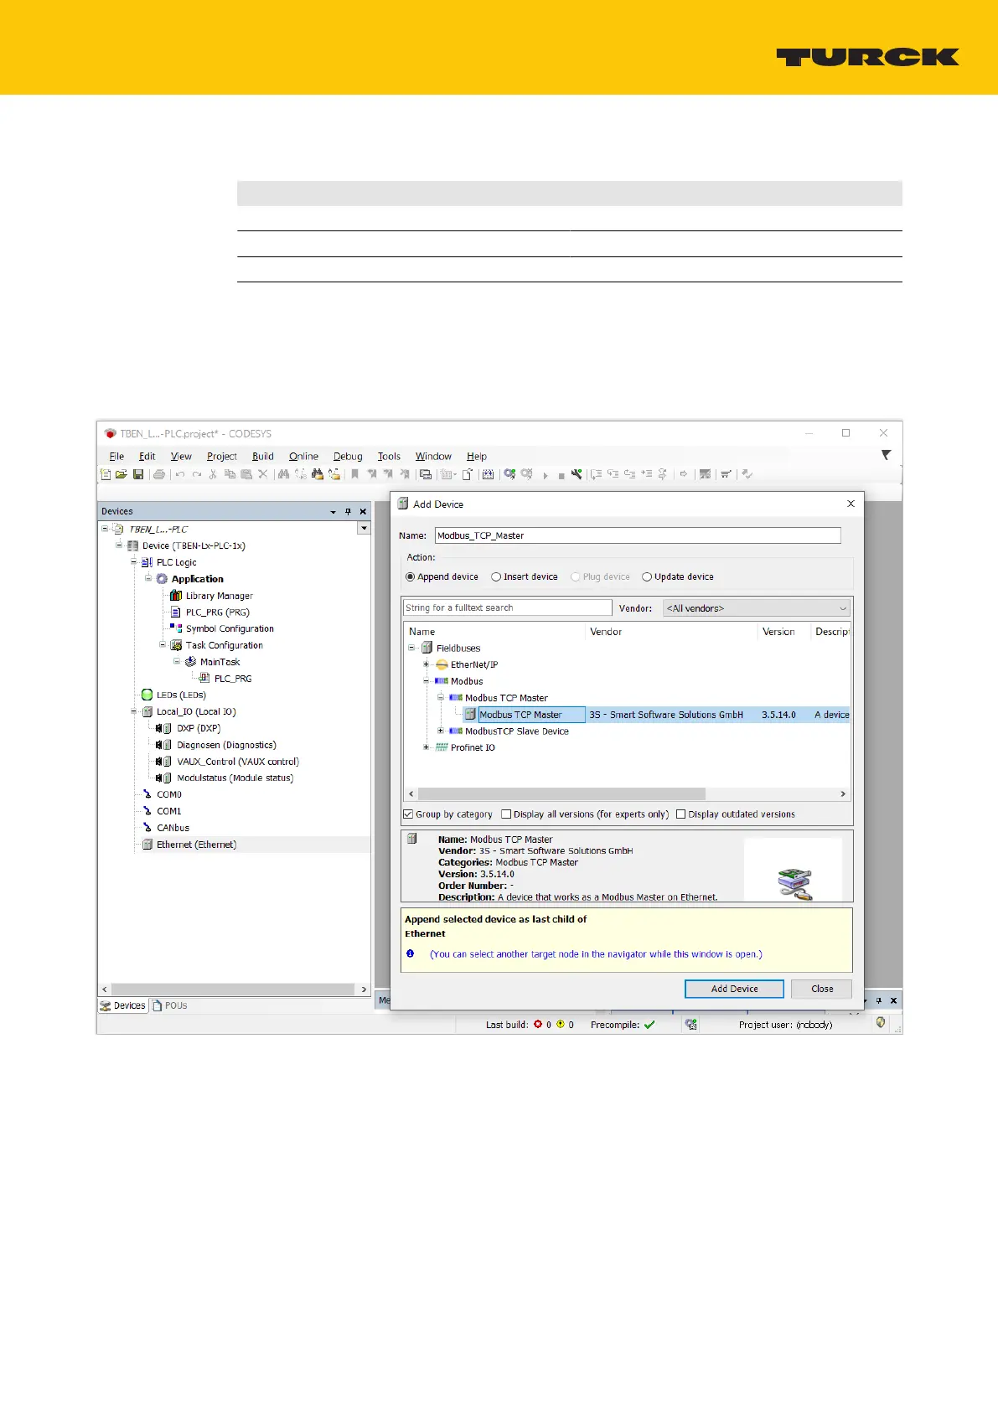Click the horizontal scrollbar of the device list
998x1411 pixels.
click(x=561, y=793)
